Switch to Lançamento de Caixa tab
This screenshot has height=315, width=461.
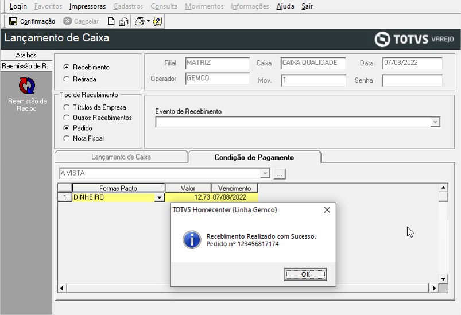point(121,157)
